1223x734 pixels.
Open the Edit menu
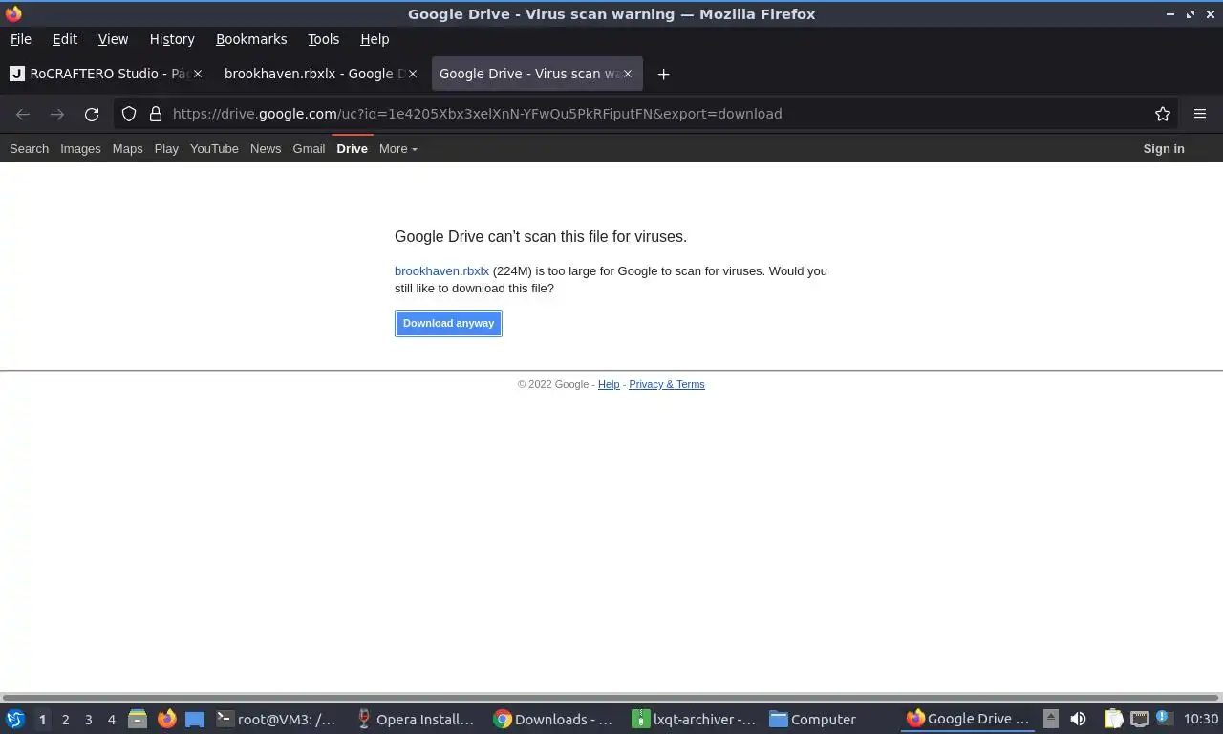click(65, 39)
